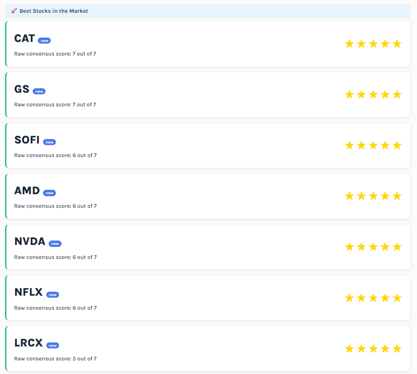Click the 'new' badge next to CAT
The image size is (417, 374).
(x=44, y=41)
